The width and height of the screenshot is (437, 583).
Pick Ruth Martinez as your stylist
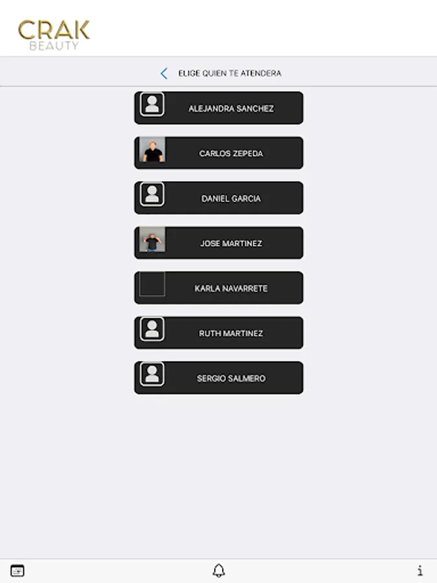click(219, 333)
